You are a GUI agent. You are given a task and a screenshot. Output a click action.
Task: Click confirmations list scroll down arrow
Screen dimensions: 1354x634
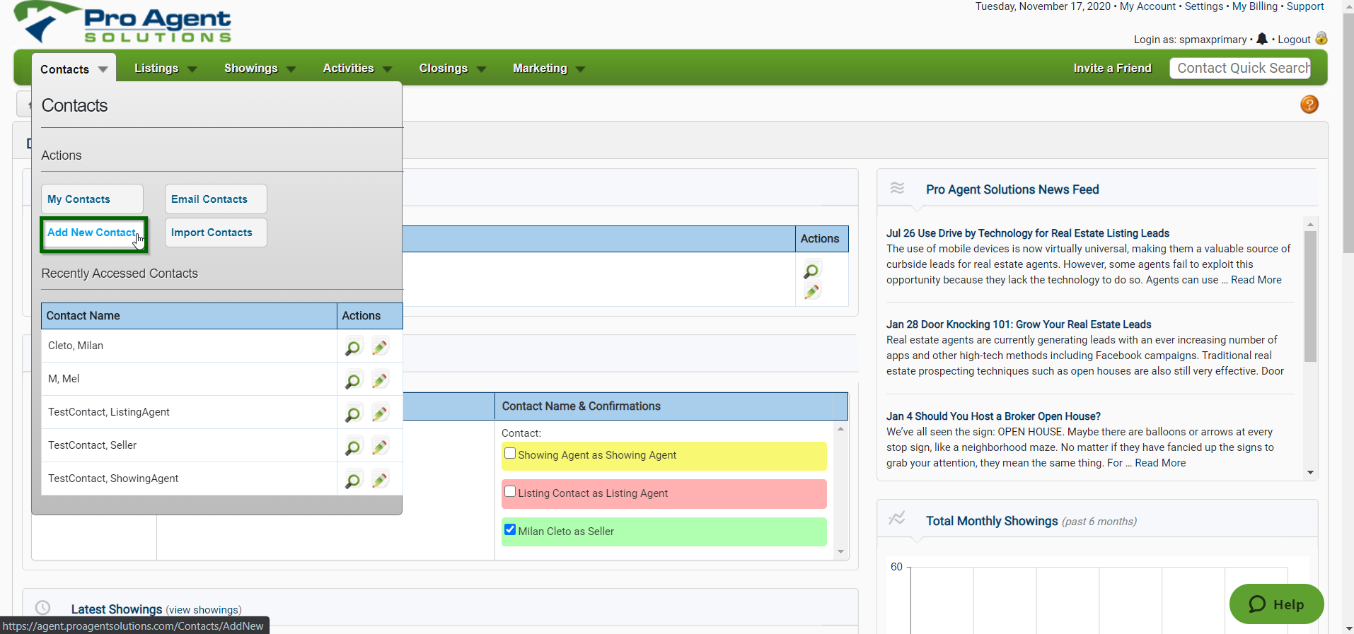click(x=840, y=552)
